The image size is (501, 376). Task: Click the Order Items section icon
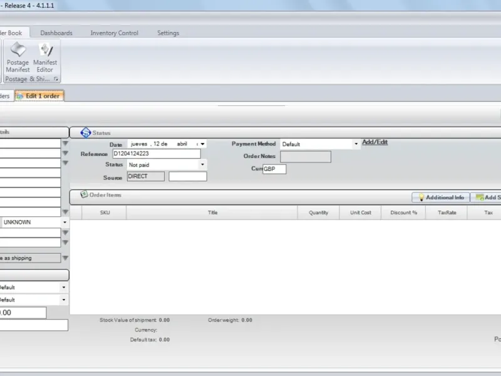(84, 194)
